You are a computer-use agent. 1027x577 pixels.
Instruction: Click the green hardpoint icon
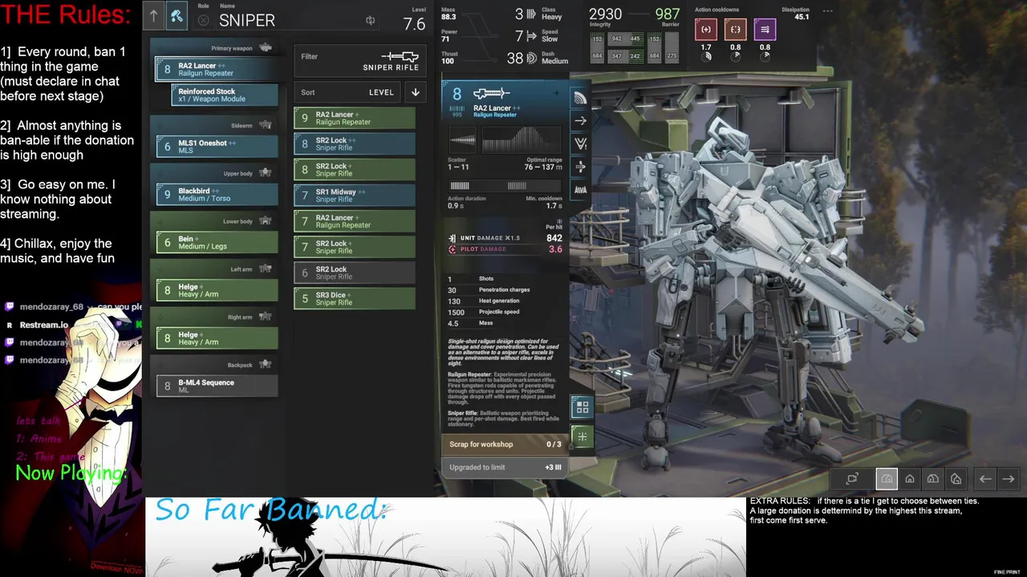(x=583, y=436)
